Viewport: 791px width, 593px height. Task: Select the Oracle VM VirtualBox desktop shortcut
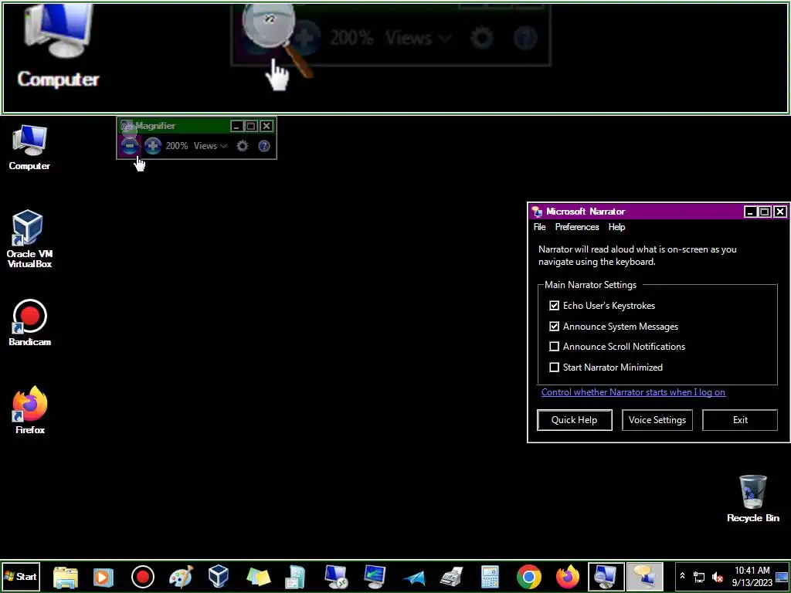pyautogui.click(x=29, y=239)
